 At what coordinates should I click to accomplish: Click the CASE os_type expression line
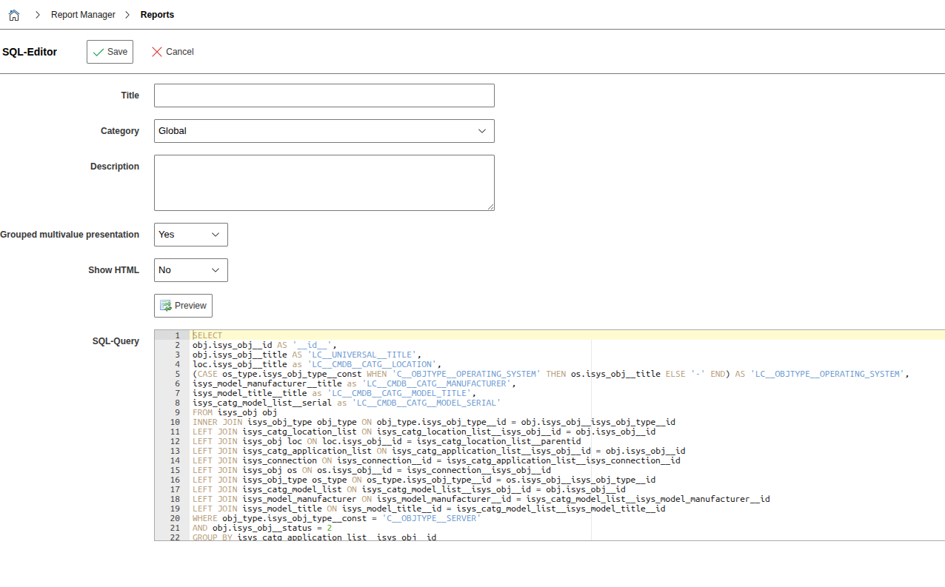550,374
